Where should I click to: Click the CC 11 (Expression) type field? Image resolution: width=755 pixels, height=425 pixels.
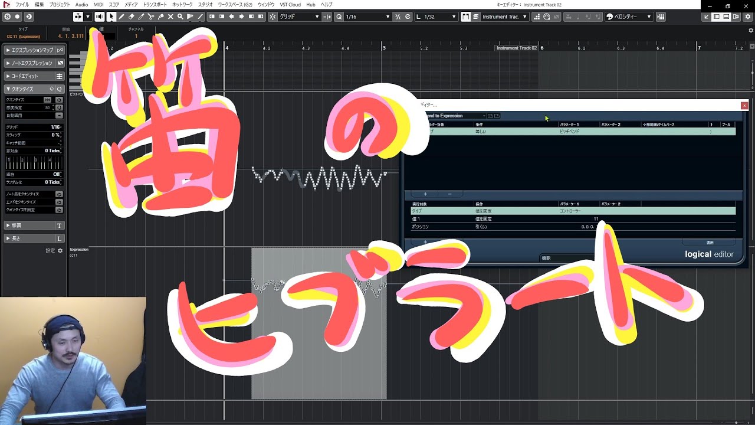click(x=24, y=37)
